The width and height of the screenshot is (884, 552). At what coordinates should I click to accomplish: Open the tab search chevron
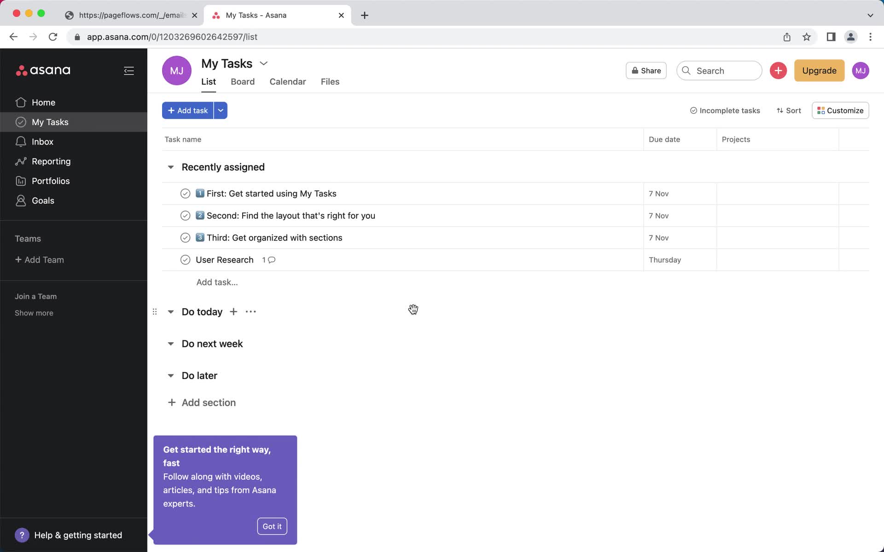coord(870,15)
